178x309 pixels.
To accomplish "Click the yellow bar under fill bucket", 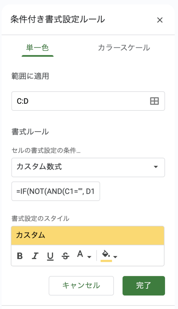I will point(106,261).
